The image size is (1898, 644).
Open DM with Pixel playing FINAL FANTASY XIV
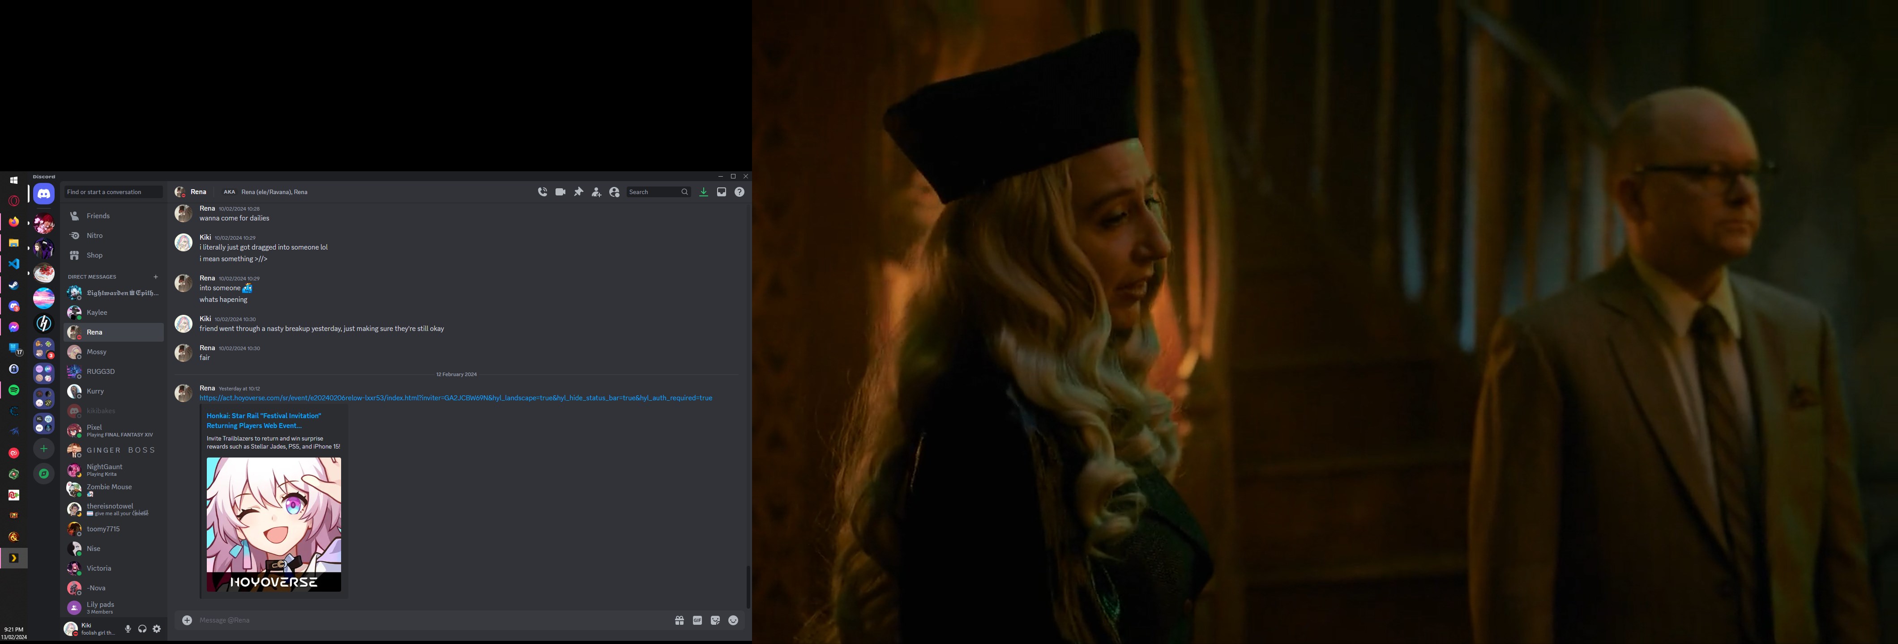(113, 431)
